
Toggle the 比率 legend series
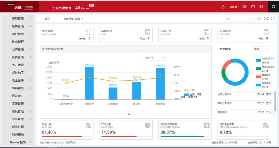[x=190, y=90]
